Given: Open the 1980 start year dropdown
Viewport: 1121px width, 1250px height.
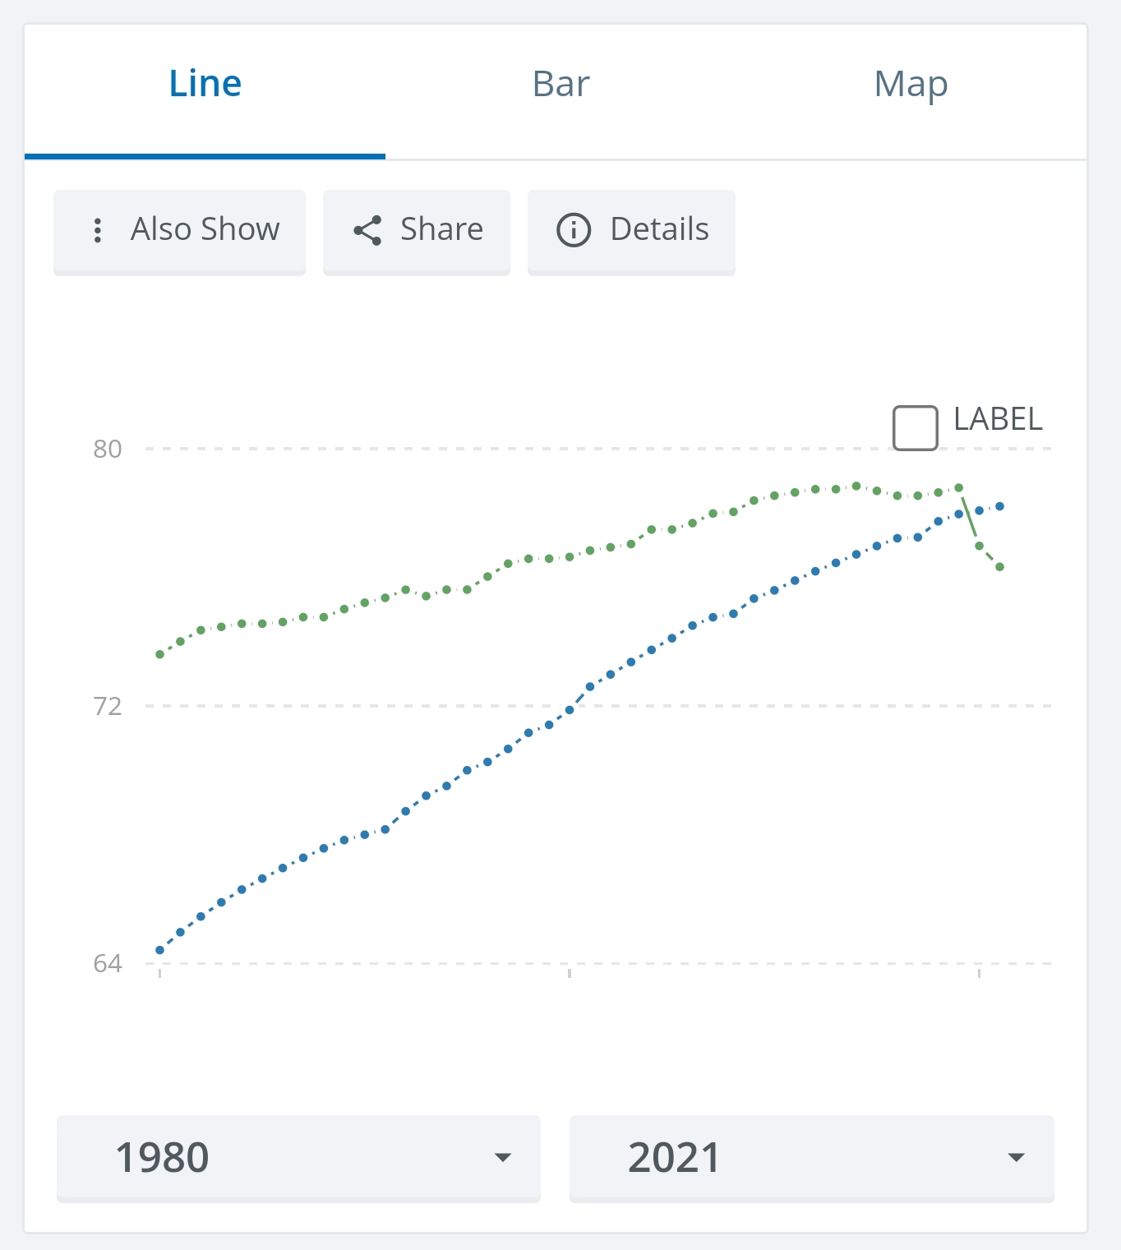Looking at the screenshot, I should (298, 1158).
